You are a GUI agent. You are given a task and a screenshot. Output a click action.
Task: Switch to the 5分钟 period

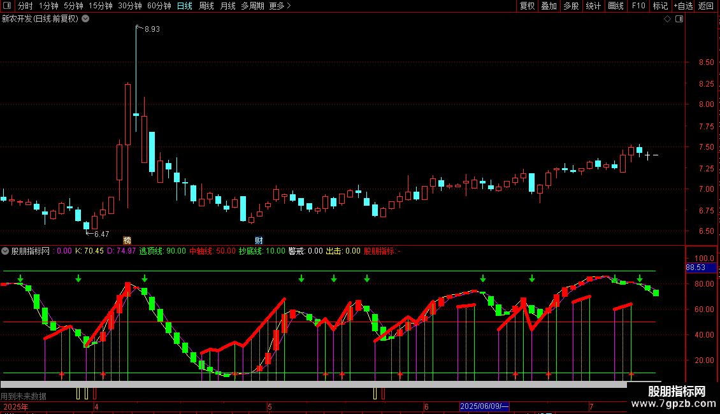pyautogui.click(x=73, y=6)
